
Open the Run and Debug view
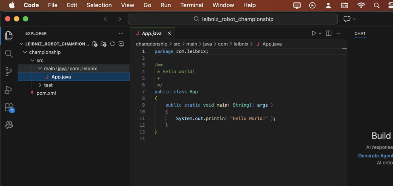pyautogui.click(x=8, y=90)
